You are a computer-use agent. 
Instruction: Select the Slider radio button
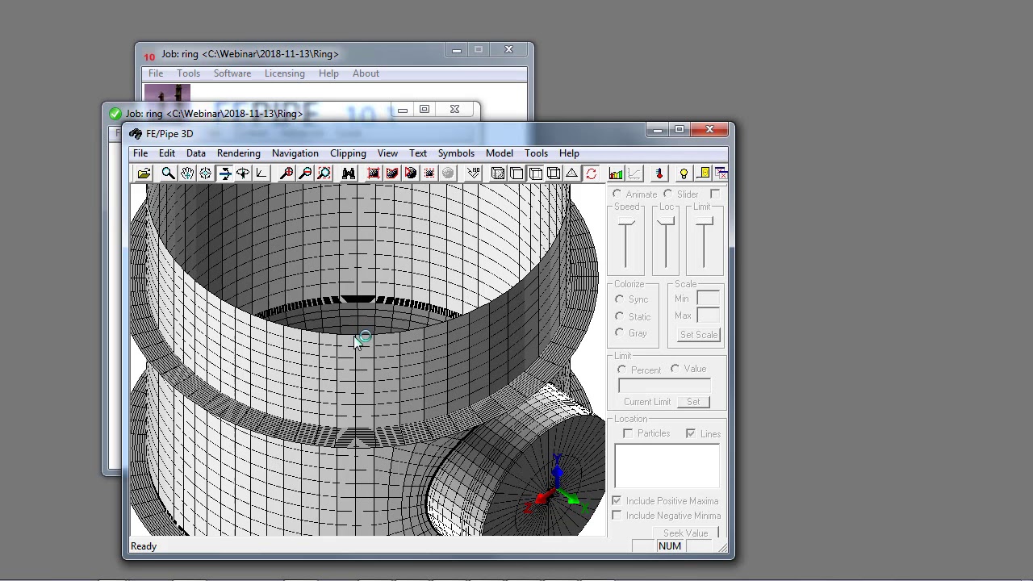pos(668,194)
